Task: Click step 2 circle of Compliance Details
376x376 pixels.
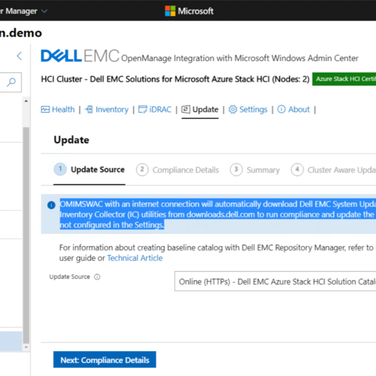Action: 142,170
